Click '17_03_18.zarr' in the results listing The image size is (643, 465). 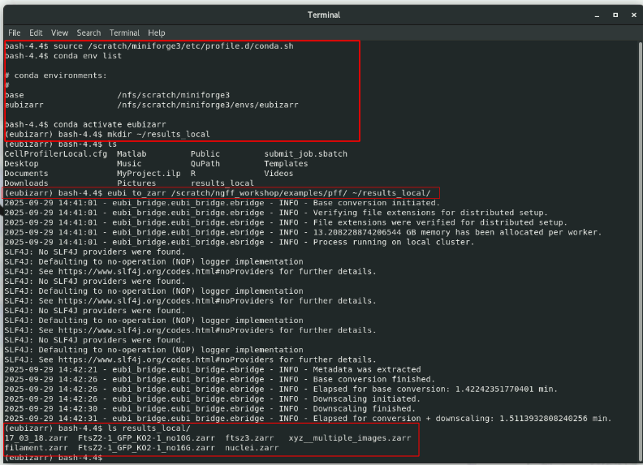36,438
